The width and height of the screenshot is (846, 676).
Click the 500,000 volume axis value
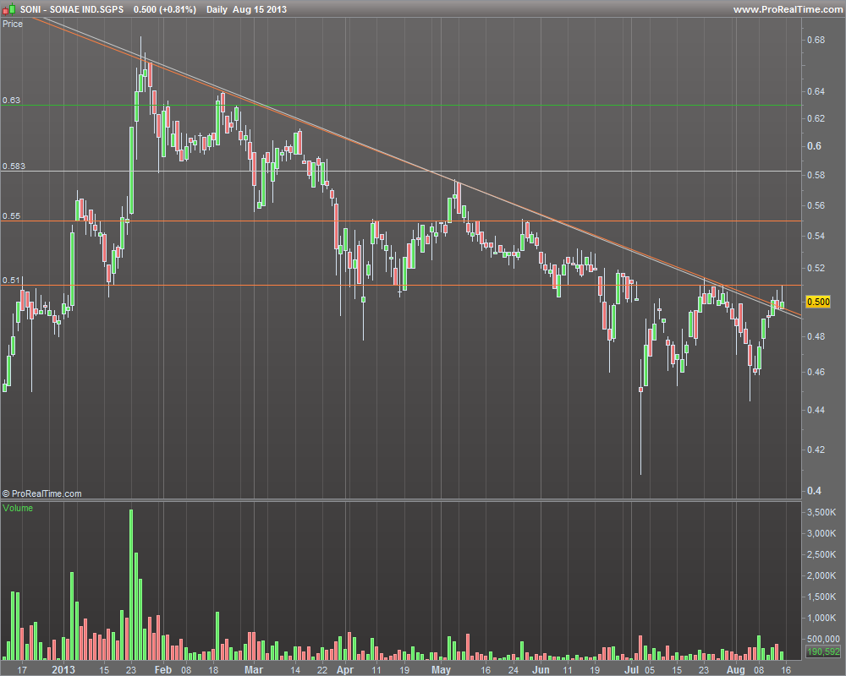click(823, 639)
